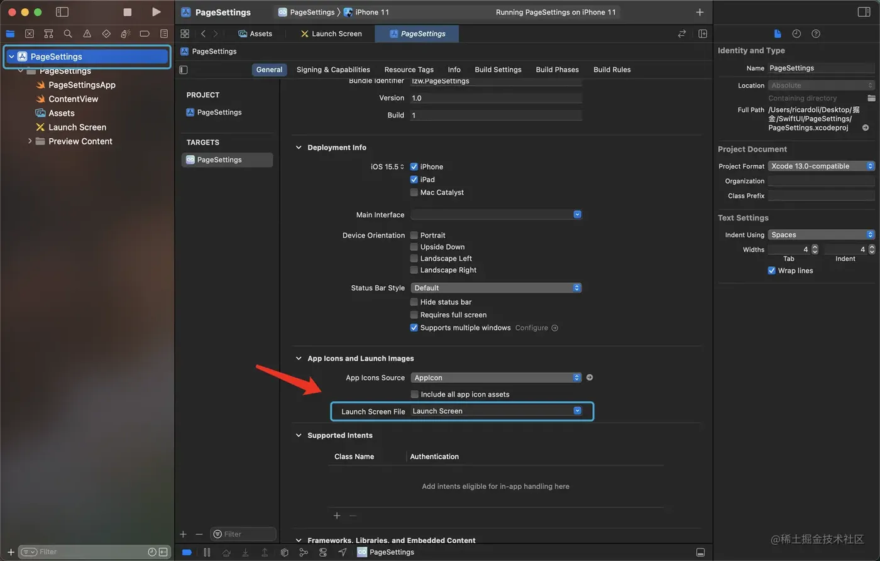The image size is (880, 561).
Task: Open the App Icons Source dropdown
Action: click(496, 378)
